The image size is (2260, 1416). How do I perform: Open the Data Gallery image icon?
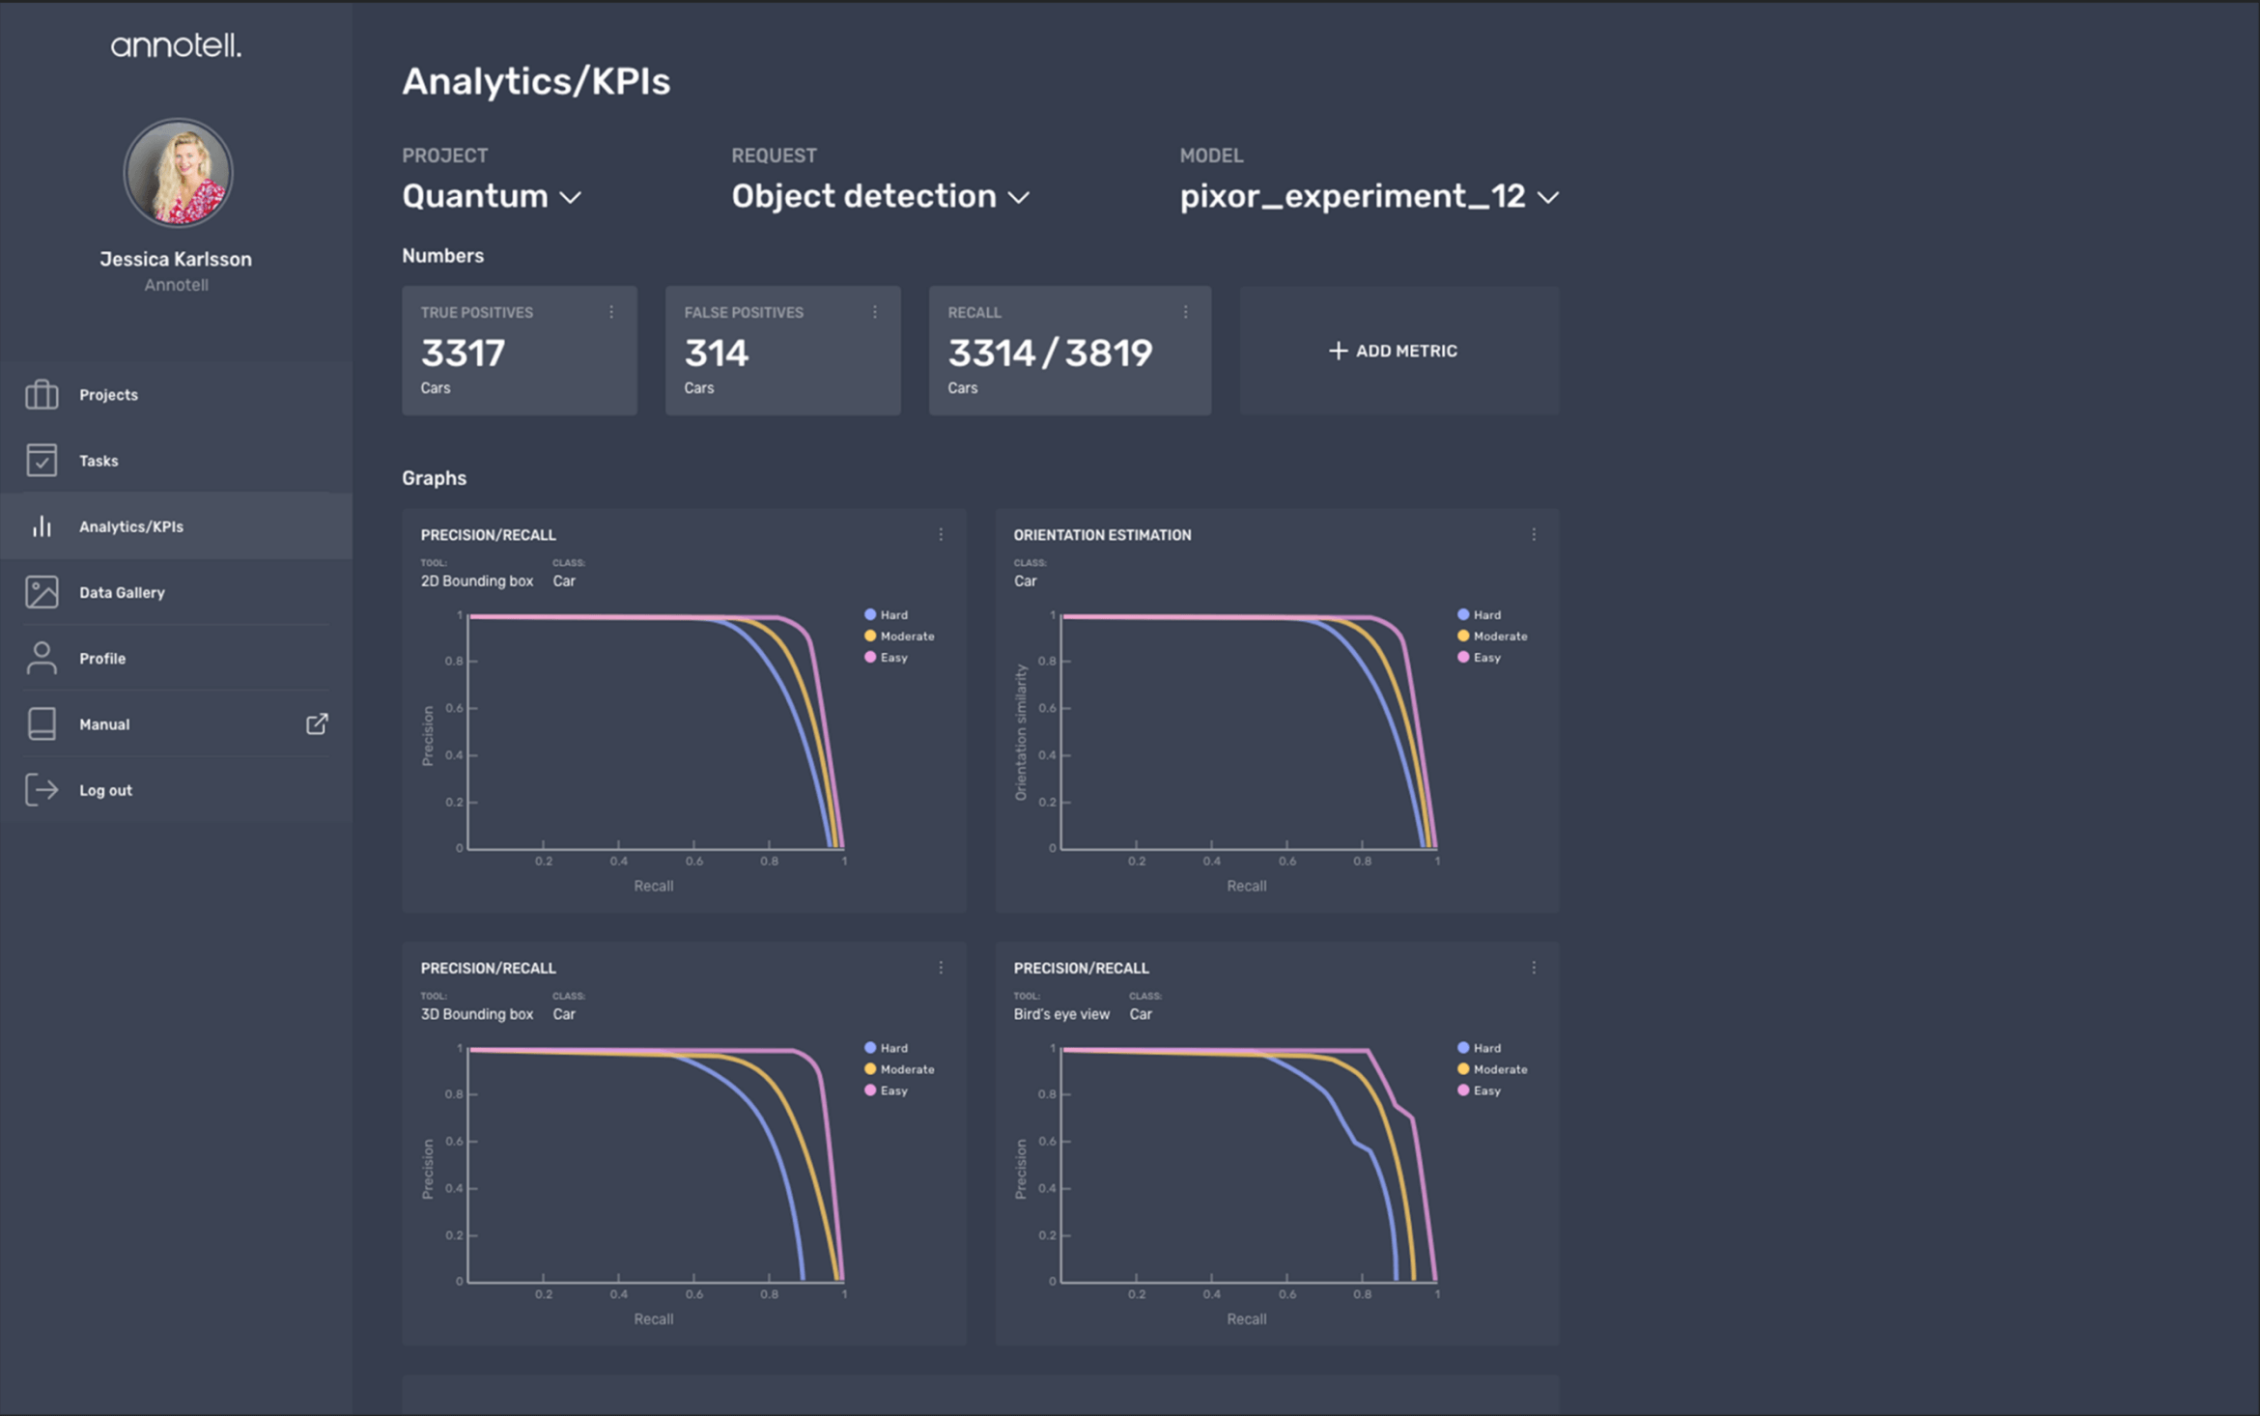[42, 592]
